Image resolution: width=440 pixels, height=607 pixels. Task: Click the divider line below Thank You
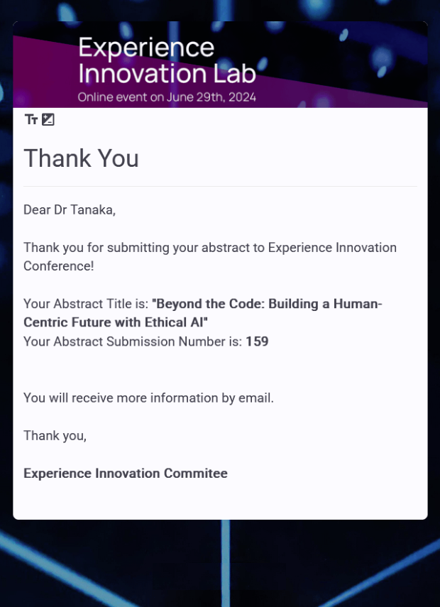coord(220,186)
